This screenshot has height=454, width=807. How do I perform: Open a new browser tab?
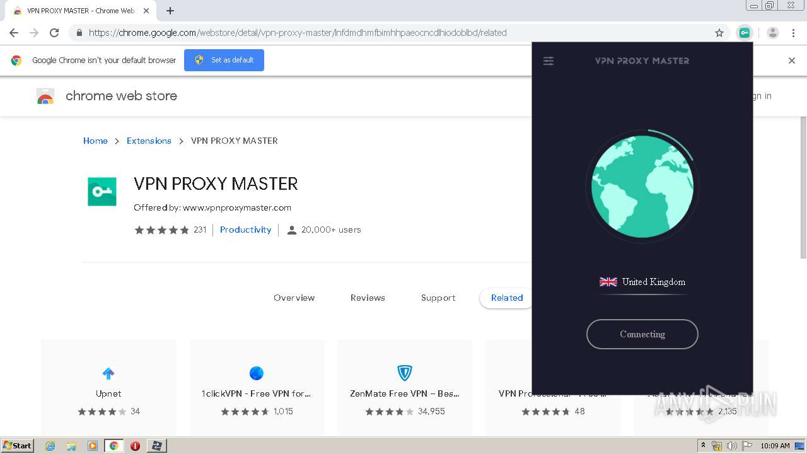(x=170, y=11)
